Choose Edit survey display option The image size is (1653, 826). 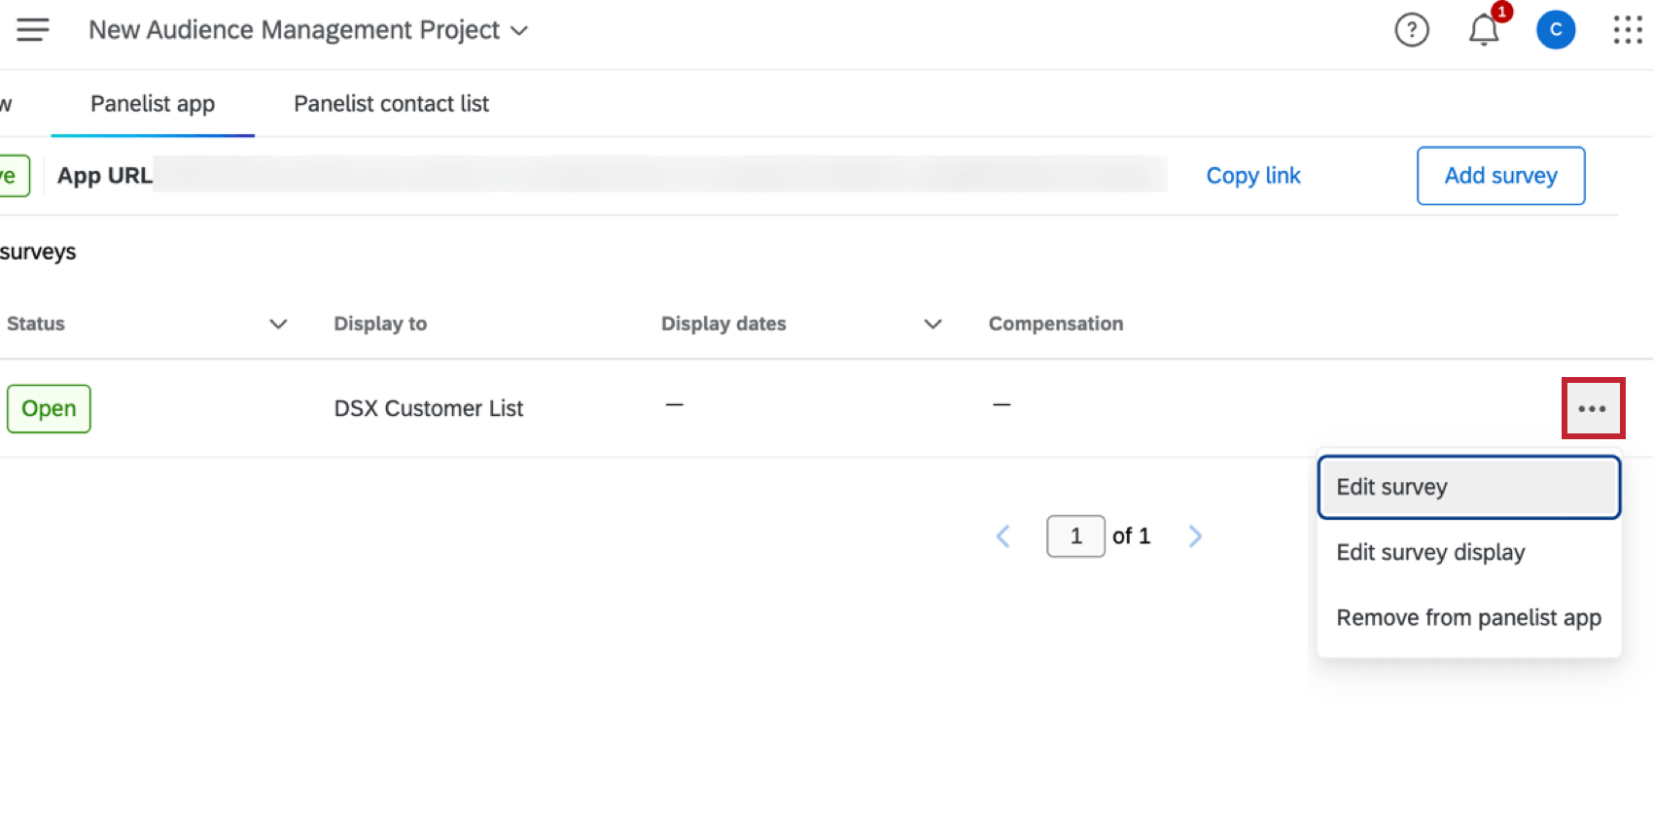1430,552
